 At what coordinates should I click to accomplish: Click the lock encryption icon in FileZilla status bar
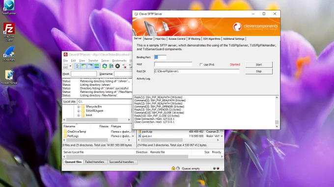pyautogui.click(x=173, y=168)
